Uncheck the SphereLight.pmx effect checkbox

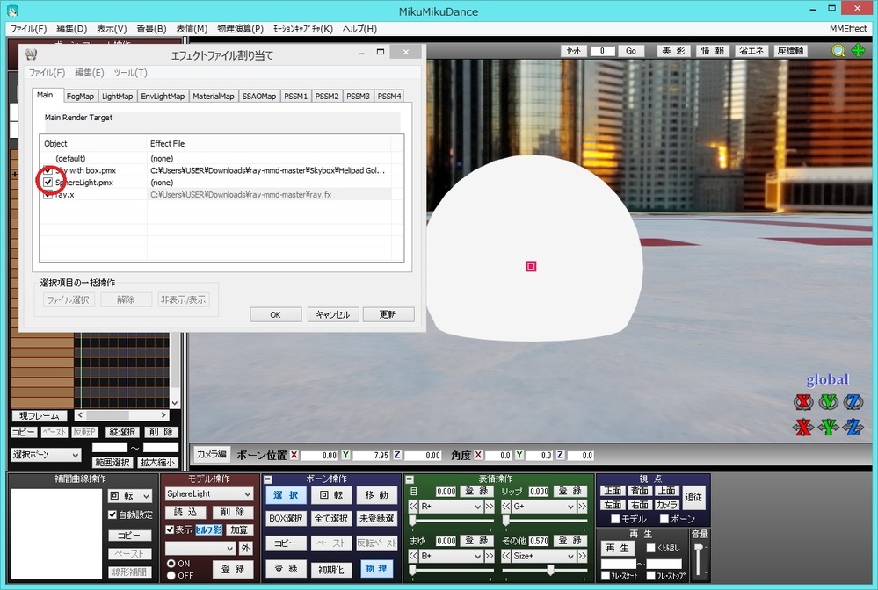[x=47, y=182]
